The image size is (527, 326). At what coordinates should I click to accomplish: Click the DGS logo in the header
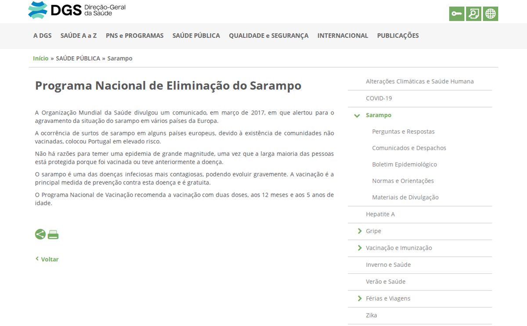(x=77, y=10)
